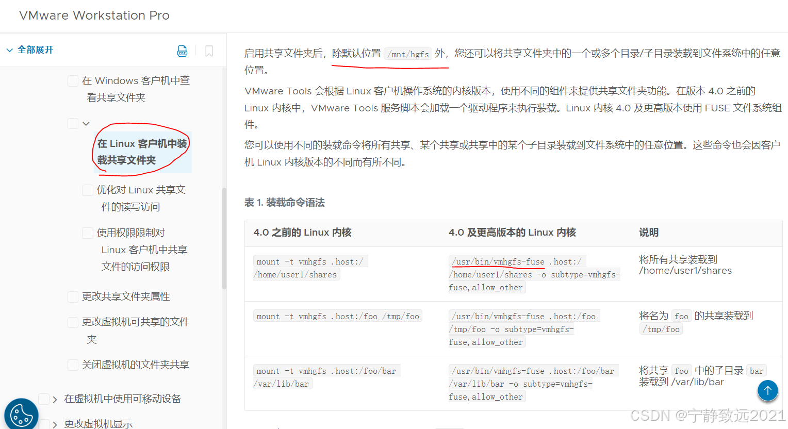
Task: Open 在虚拟机中使用可移动设备 topic
Action: [123, 399]
